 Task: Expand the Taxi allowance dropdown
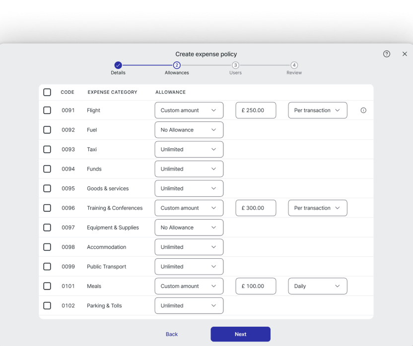point(189,149)
